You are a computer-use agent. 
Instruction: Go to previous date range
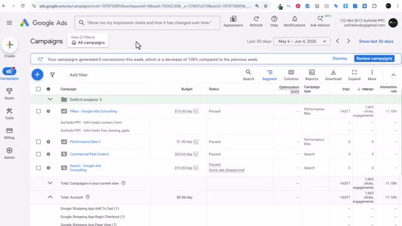point(338,41)
